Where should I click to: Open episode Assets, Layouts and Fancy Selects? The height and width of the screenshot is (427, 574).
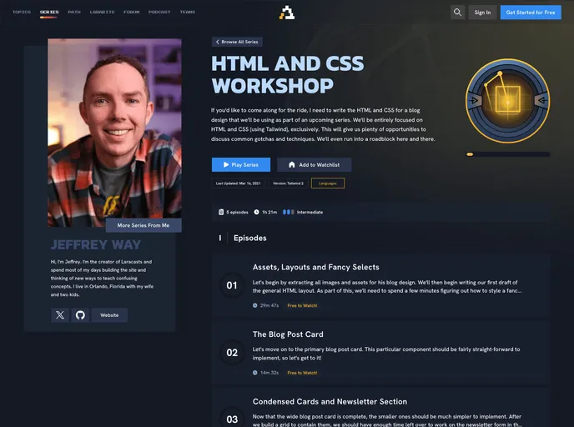315,267
